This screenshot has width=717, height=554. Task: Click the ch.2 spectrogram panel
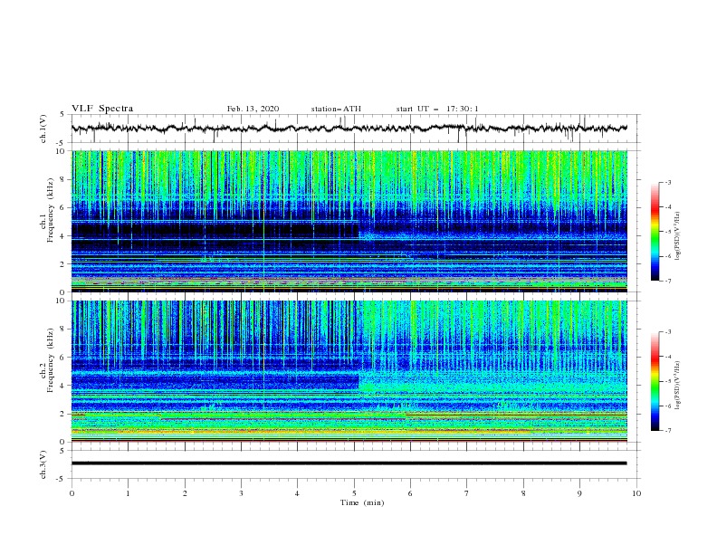pos(349,371)
